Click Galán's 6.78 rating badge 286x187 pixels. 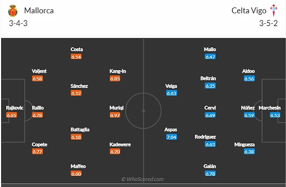click(x=210, y=174)
